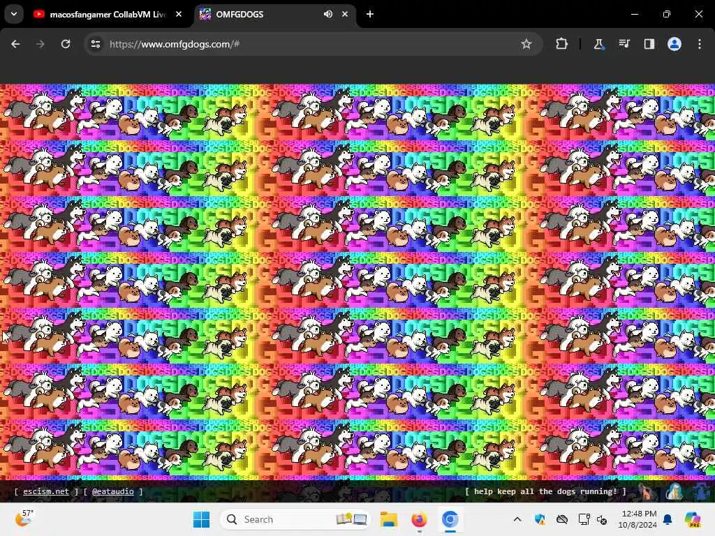Open Windows Security tray icon

click(x=540, y=519)
